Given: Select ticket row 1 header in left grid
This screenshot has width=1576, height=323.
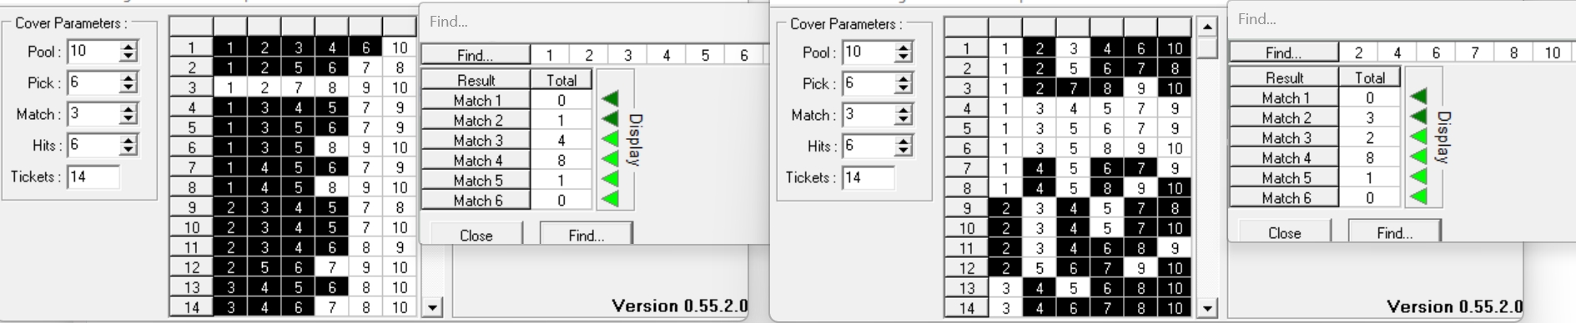Looking at the screenshot, I should pos(192,47).
